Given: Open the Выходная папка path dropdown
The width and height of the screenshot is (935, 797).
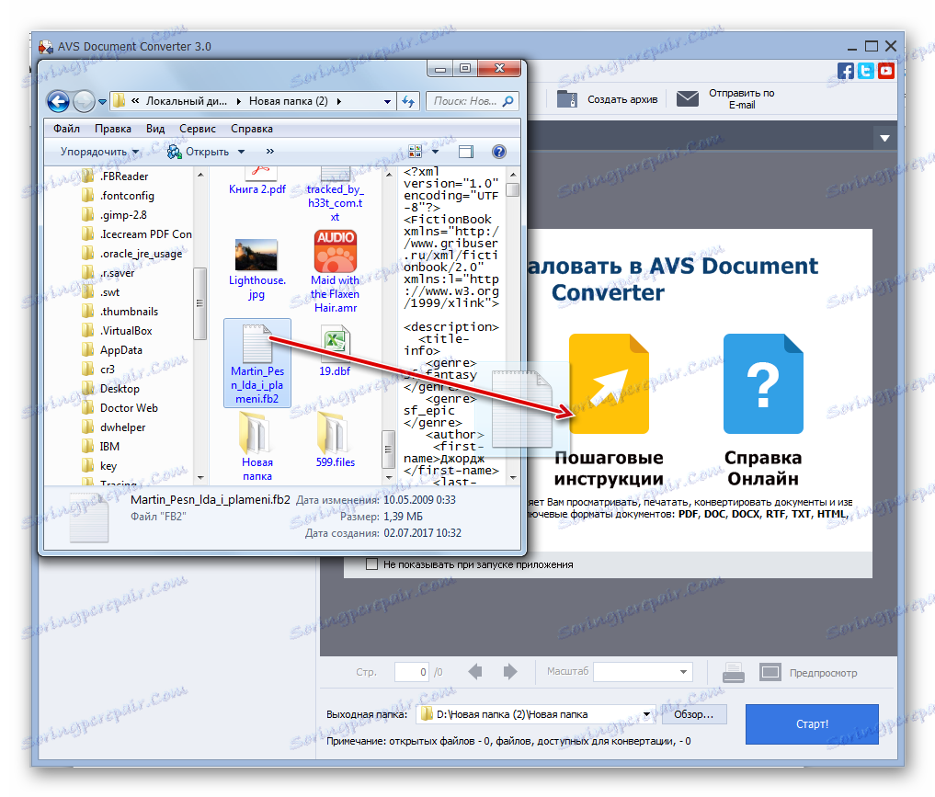Looking at the screenshot, I should 646,714.
